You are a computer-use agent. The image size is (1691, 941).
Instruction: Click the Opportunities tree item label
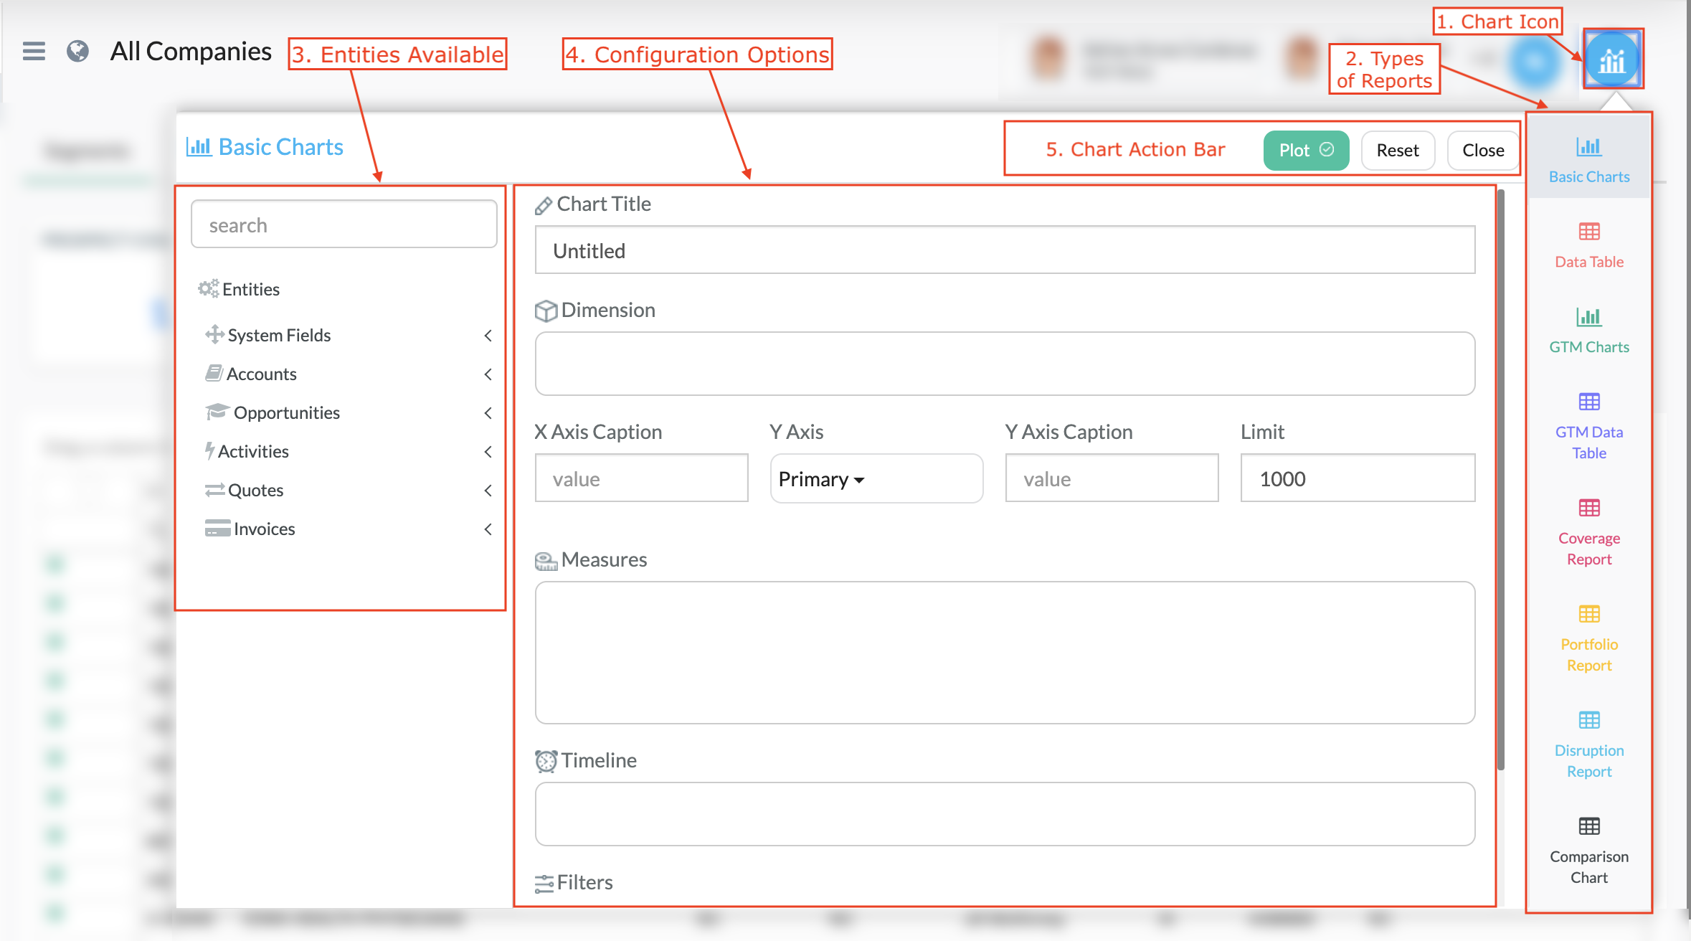(x=286, y=412)
